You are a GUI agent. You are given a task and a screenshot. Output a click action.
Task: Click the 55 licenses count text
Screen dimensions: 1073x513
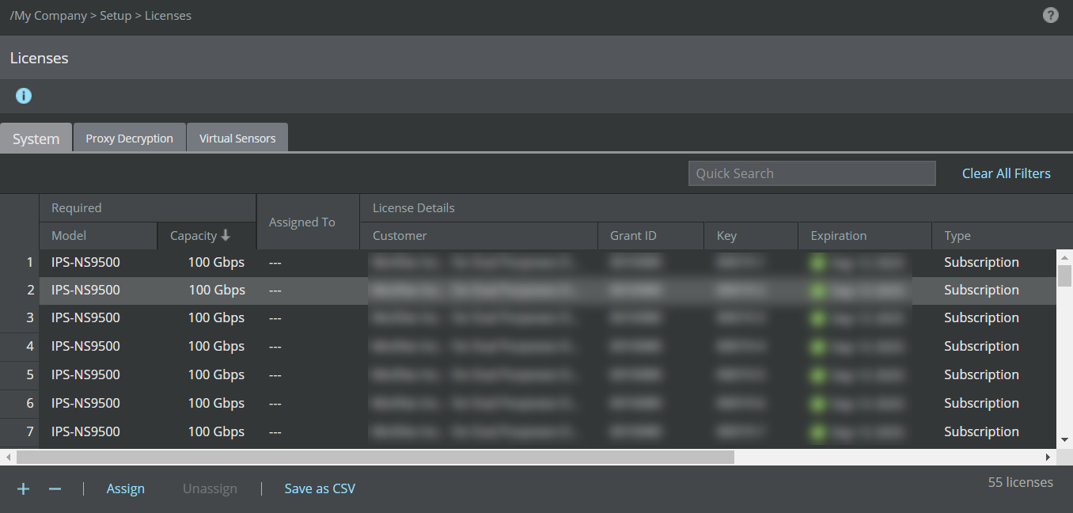[1021, 482]
